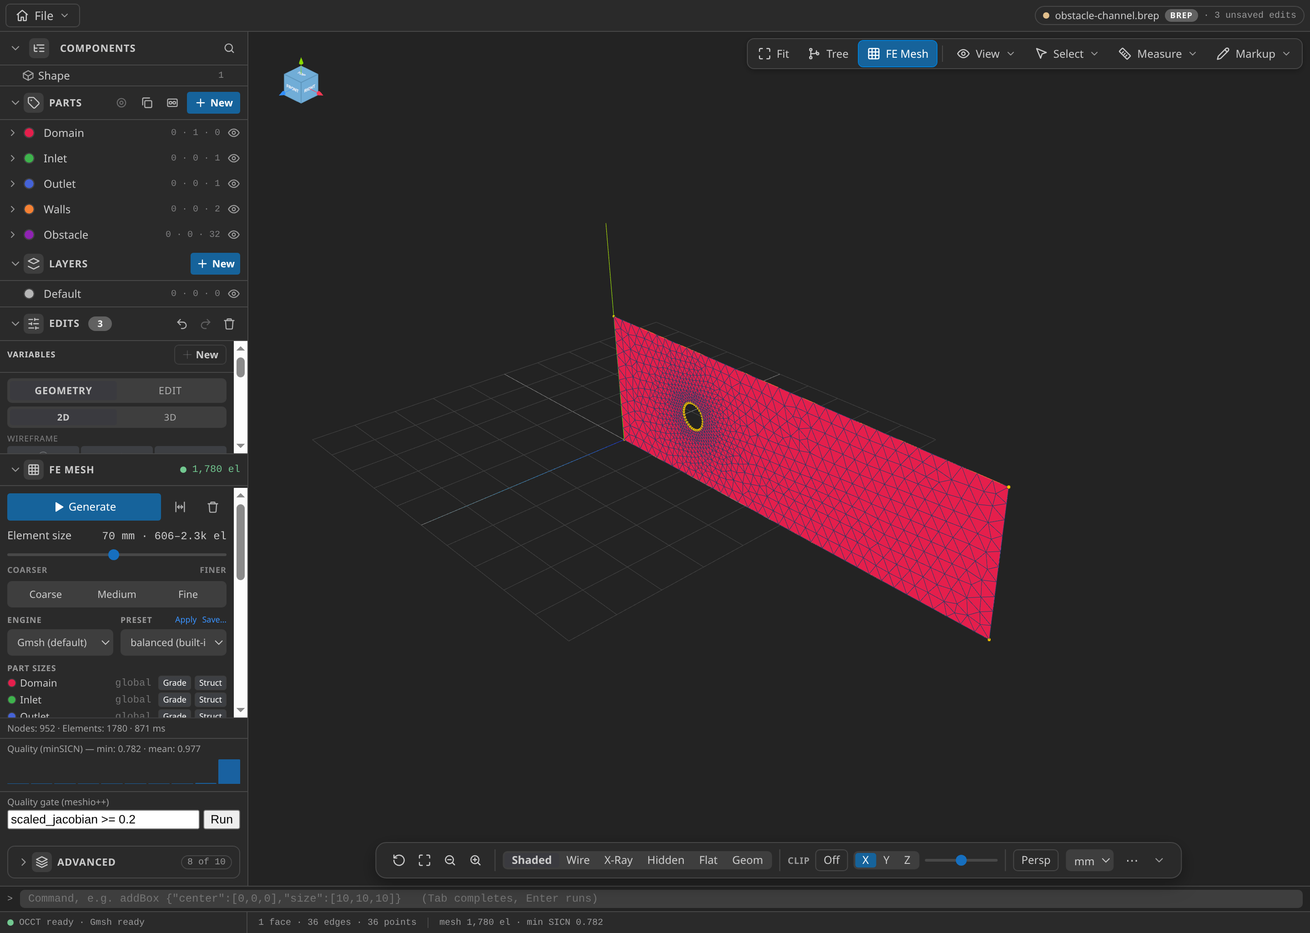Toggle visibility of the Outlet part
The image size is (1310, 933).
[234, 184]
